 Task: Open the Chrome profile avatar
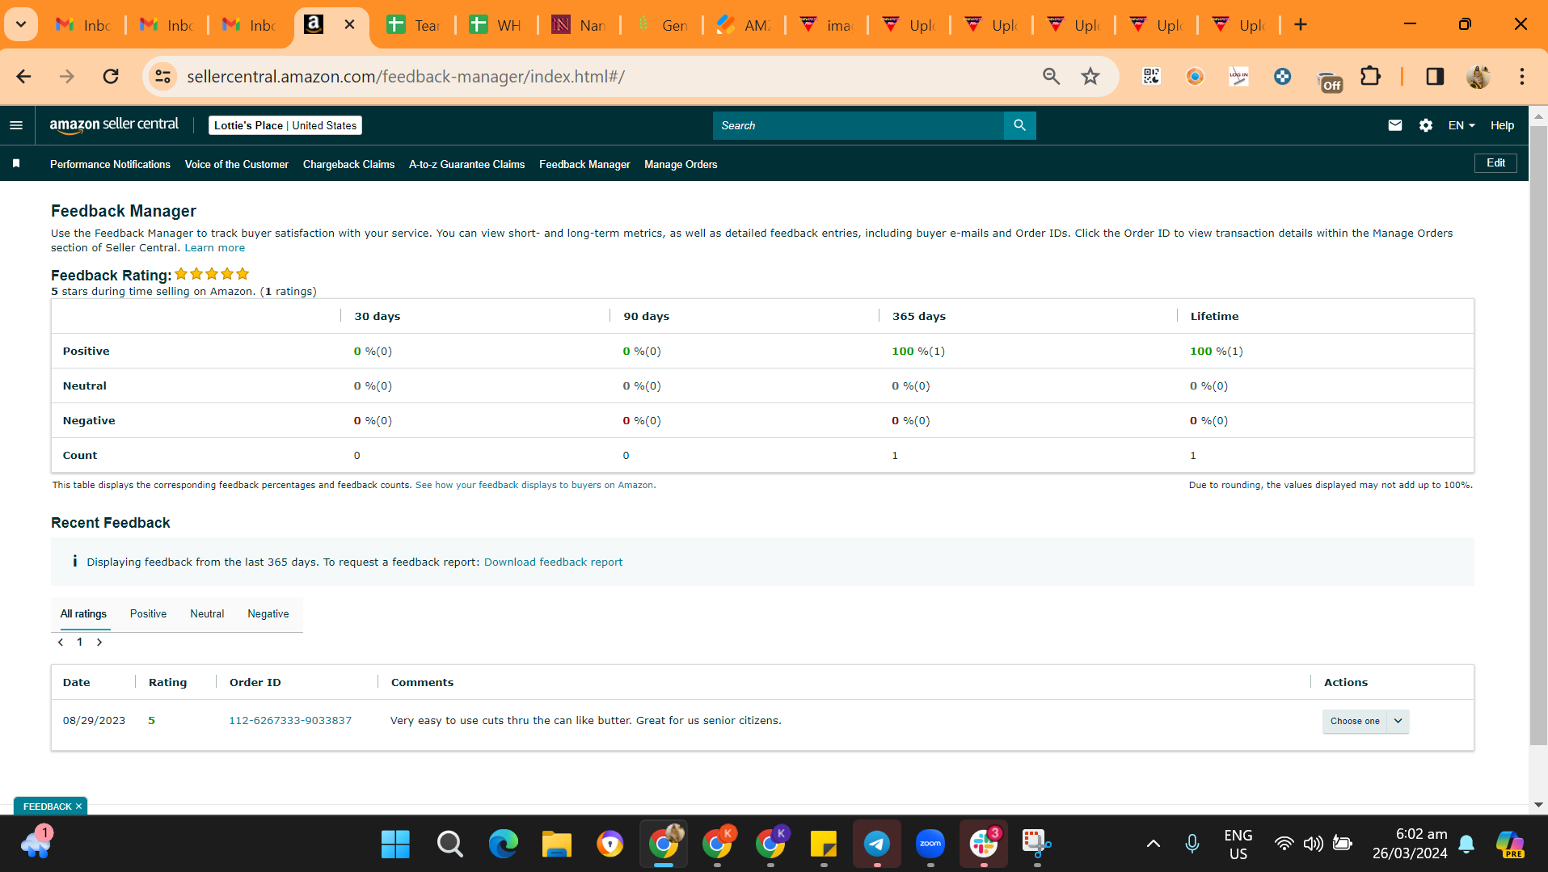click(x=1478, y=77)
